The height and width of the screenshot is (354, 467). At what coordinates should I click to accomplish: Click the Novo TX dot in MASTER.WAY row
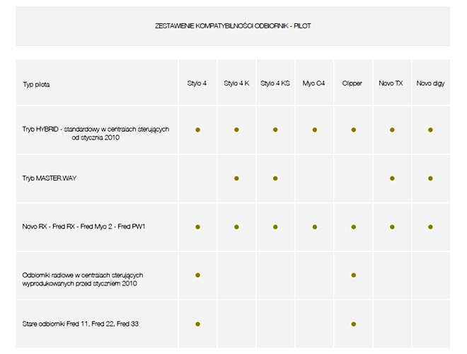coord(392,178)
